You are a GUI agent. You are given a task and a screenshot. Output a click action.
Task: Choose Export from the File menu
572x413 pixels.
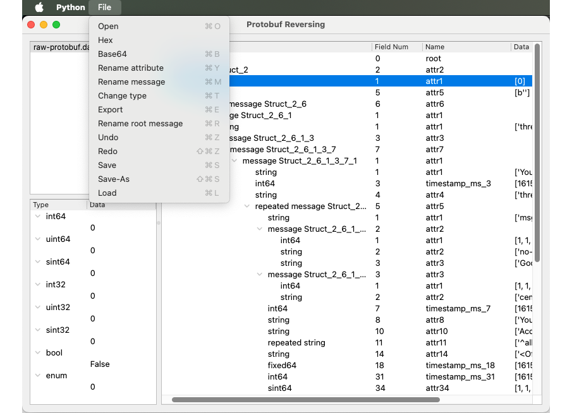pos(159,109)
